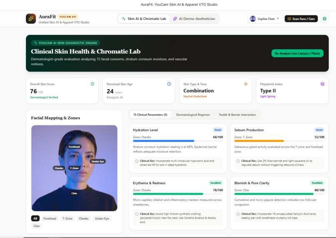The width and height of the screenshot is (336, 238).
Task: Click Good badge on Sebum Production card
Action: pos(319,130)
